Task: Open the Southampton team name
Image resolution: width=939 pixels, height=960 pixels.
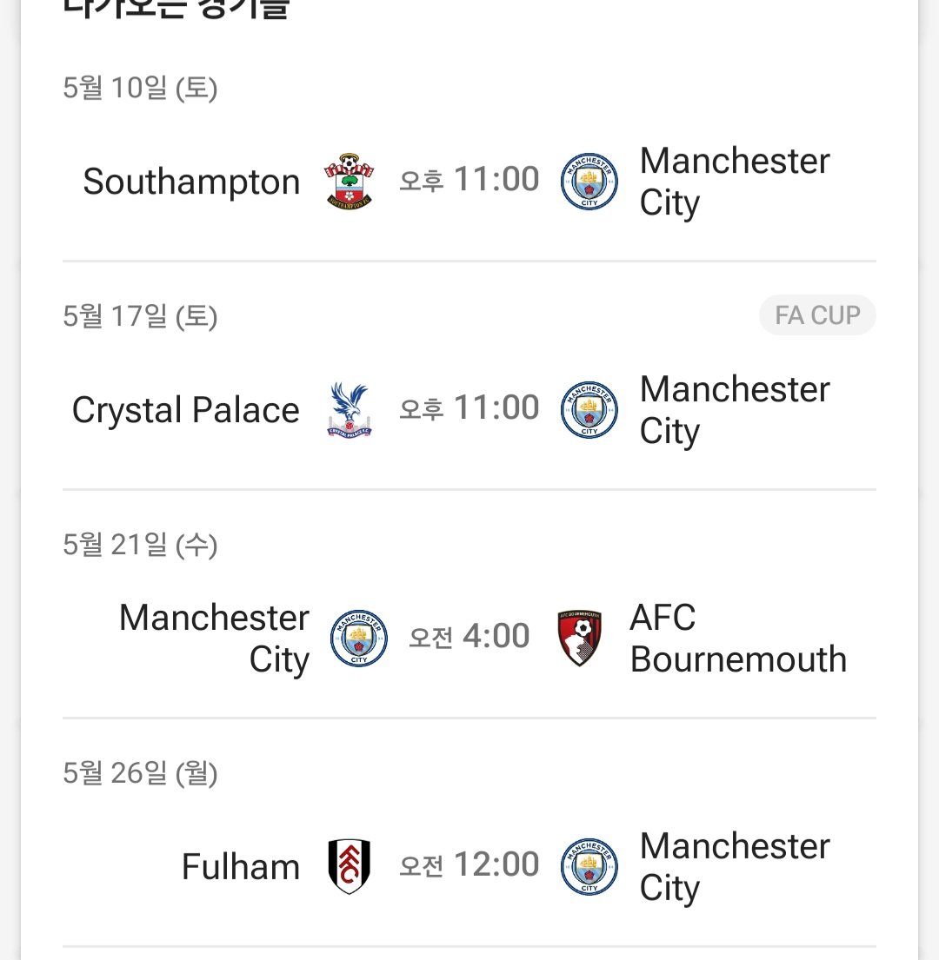Action: tap(192, 182)
